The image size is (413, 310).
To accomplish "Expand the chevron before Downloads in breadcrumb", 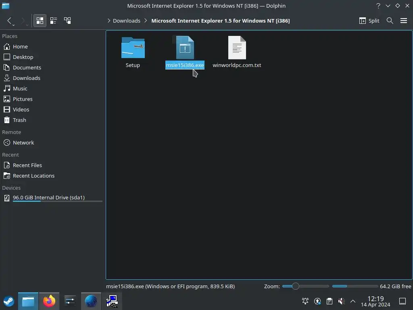I will 109,21.
